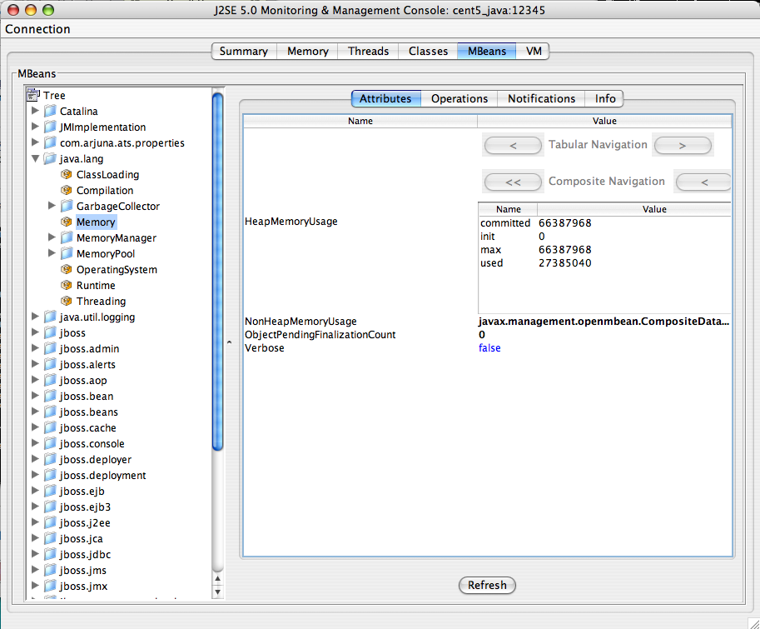Open the top Memory tab
This screenshot has width=760, height=629.
(308, 51)
